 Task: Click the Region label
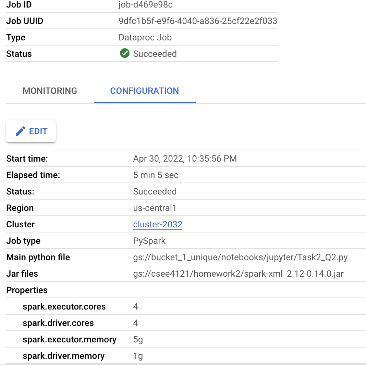(20, 208)
